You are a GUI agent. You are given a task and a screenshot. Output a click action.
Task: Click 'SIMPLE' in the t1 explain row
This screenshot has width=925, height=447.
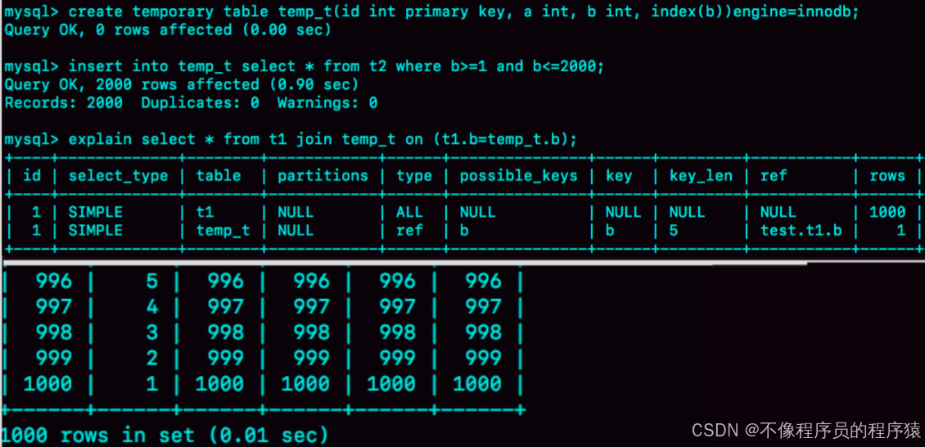pos(96,212)
